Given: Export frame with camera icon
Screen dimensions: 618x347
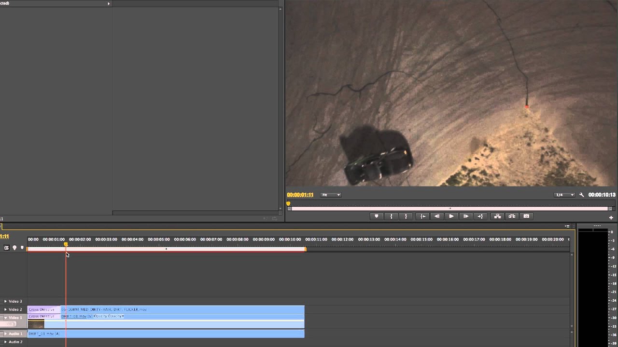Looking at the screenshot, I should [526, 216].
